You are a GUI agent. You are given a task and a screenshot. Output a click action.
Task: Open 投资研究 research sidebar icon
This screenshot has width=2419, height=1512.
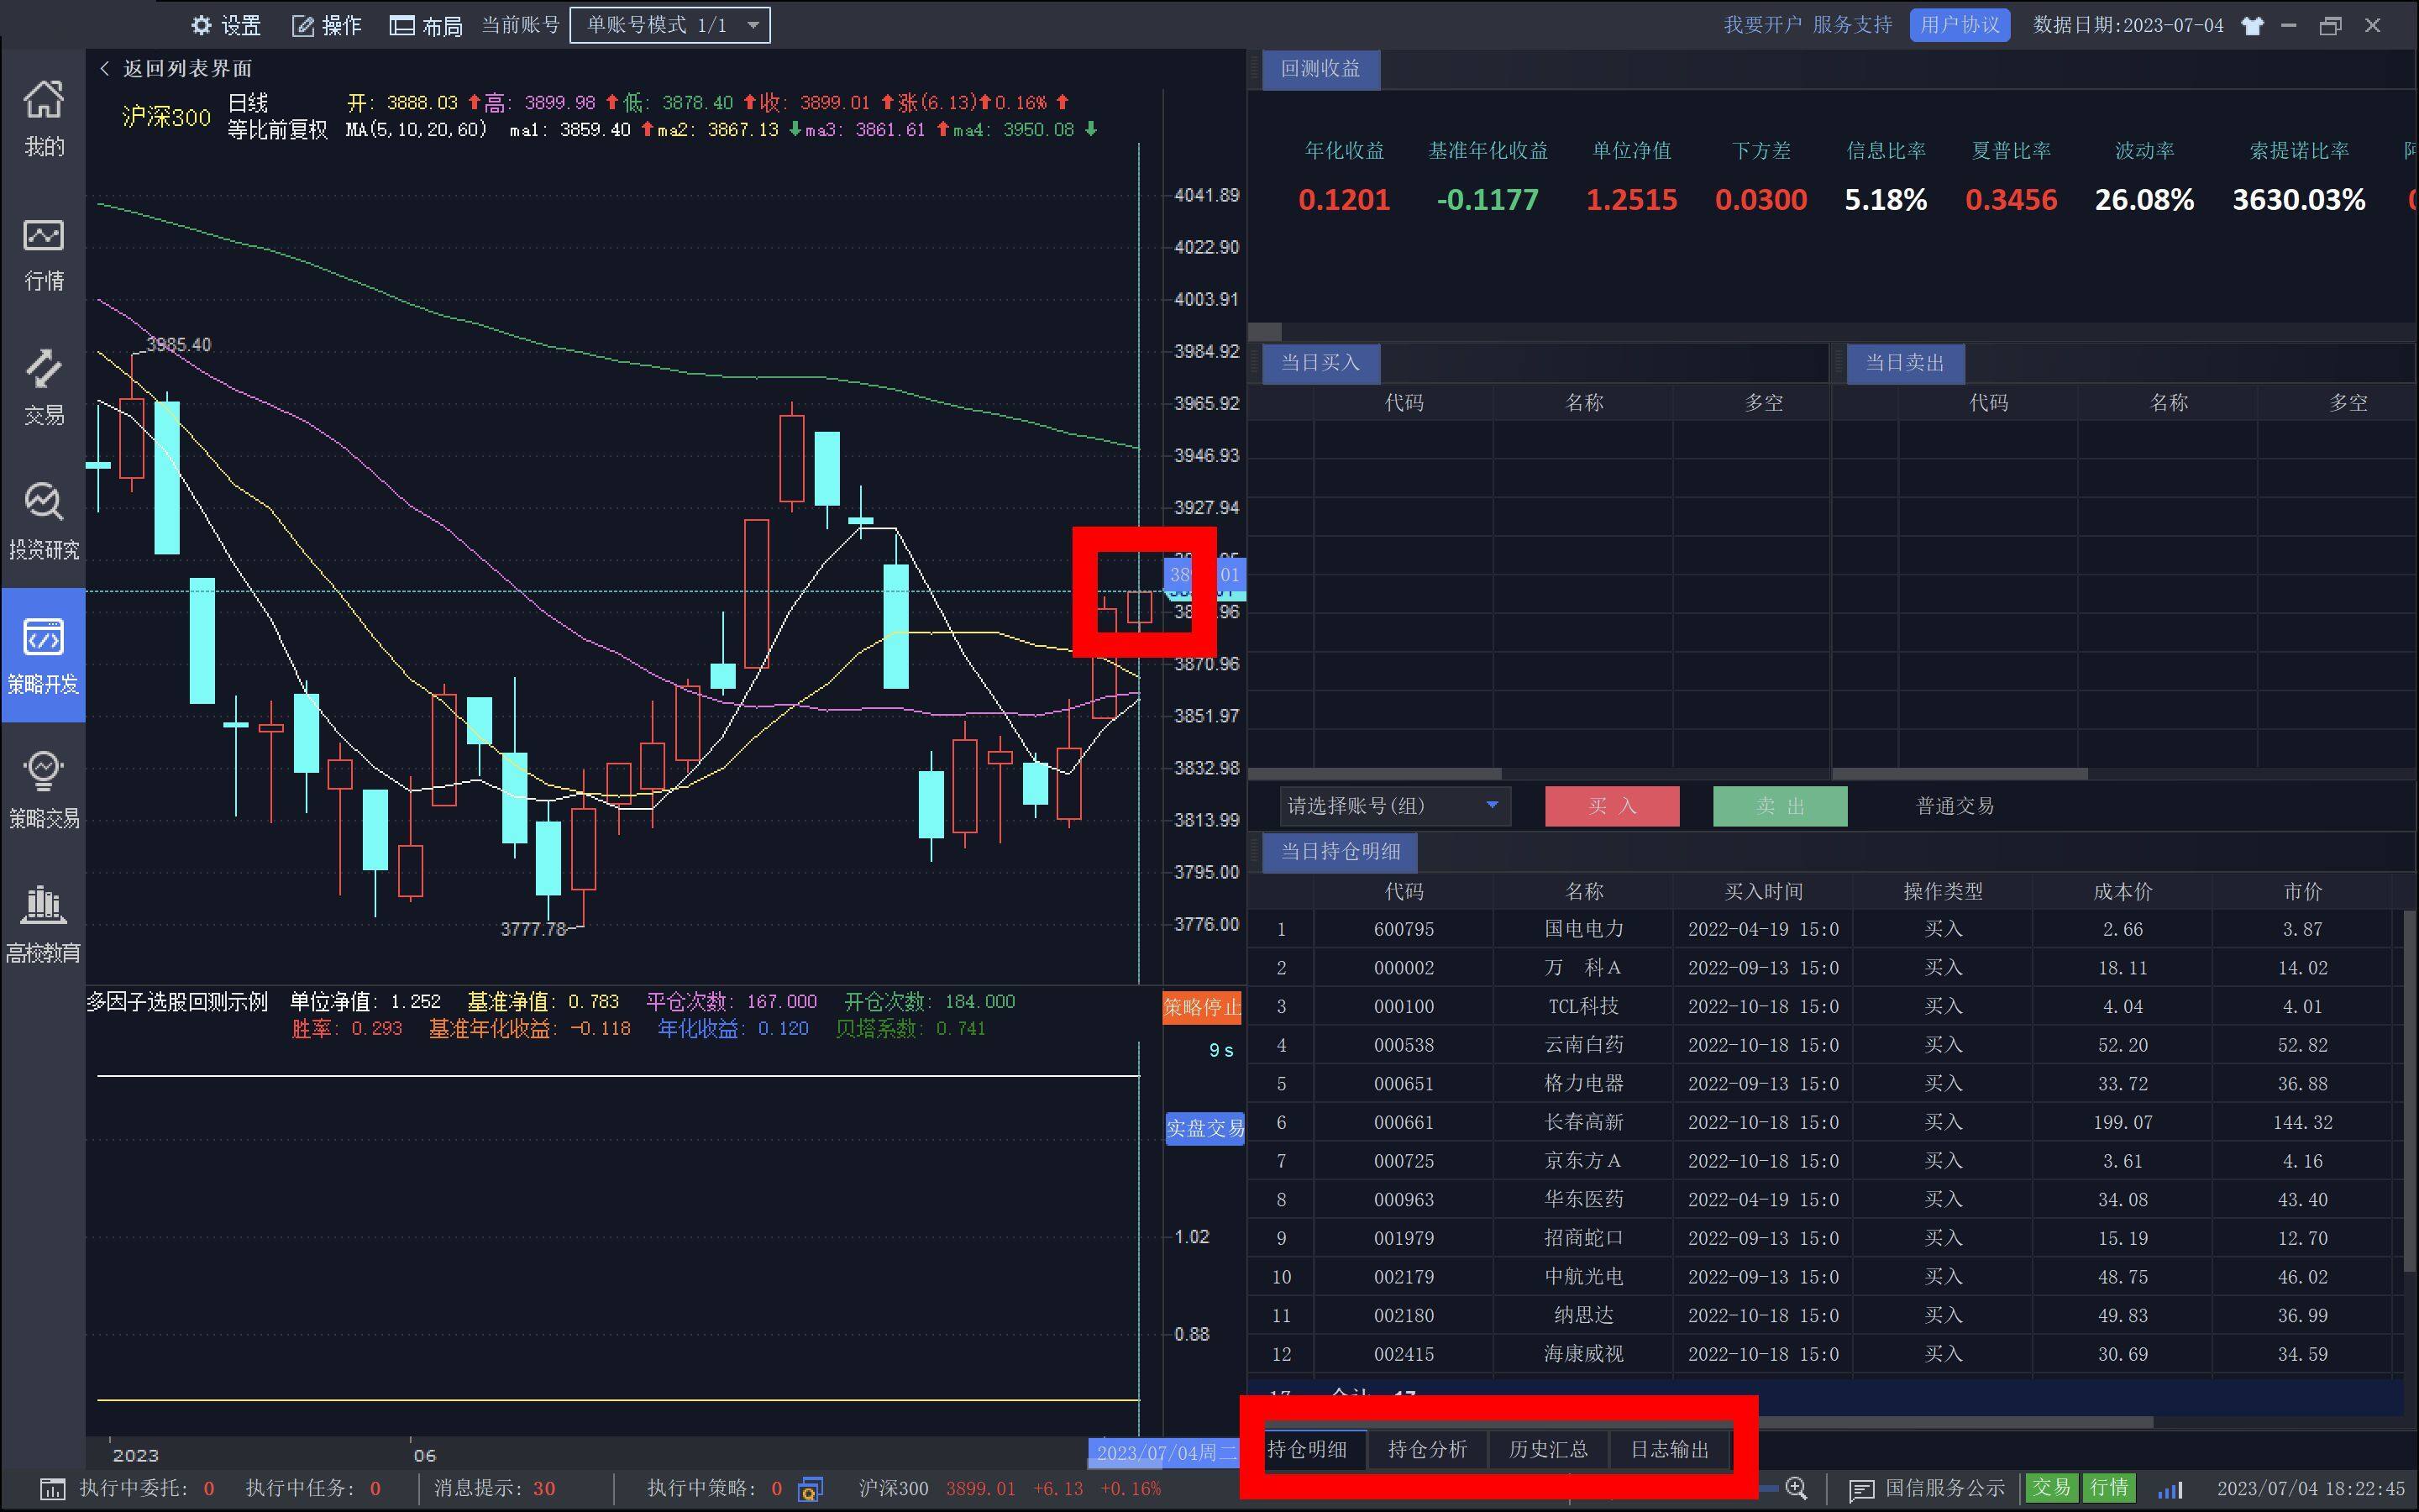point(43,520)
